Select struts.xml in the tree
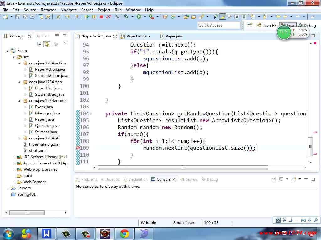The width and height of the screenshot is (321, 240). 38,151
